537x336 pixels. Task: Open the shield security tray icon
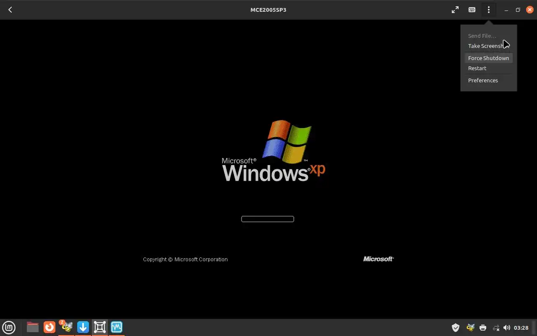coord(455,328)
